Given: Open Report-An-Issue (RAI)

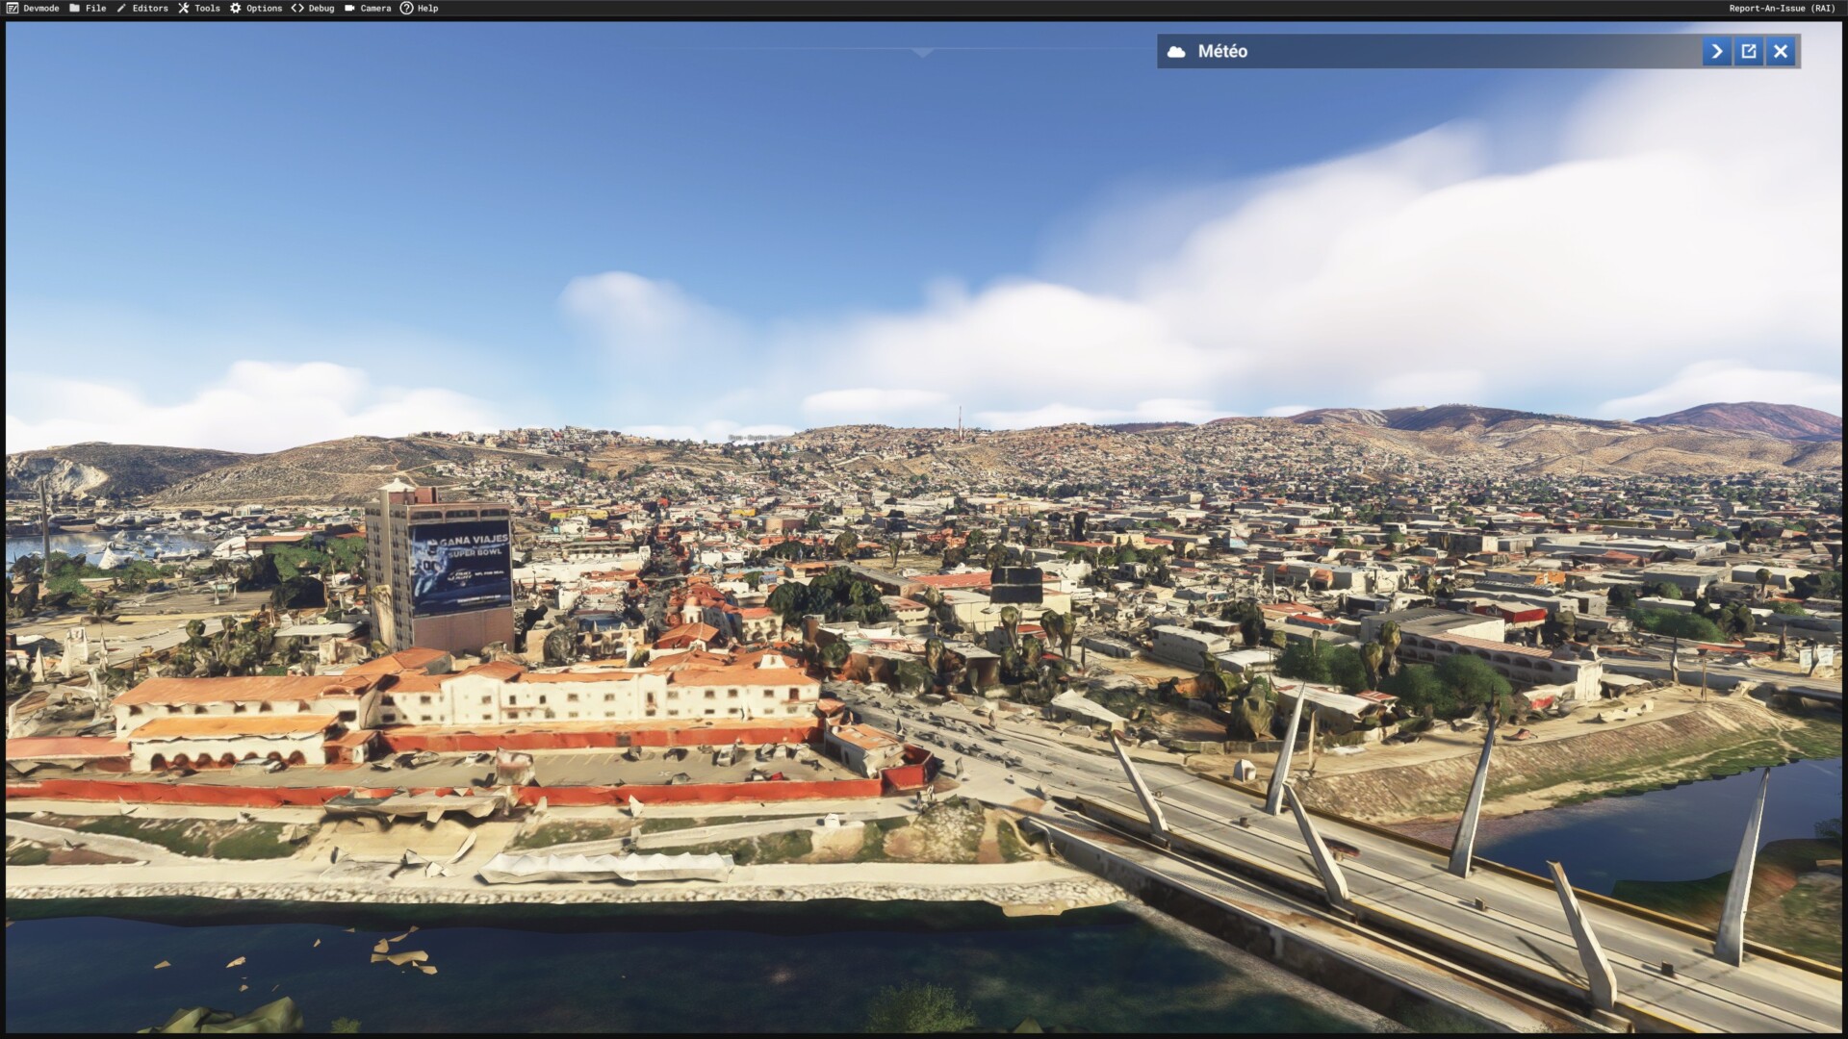Looking at the screenshot, I should [x=1782, y=8].
